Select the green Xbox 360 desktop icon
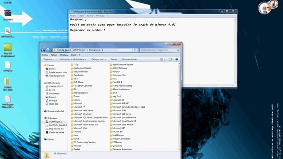 click(8, 47)
